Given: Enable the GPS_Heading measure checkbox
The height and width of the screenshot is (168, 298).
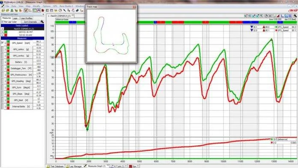Looking at the screenshot, I should coord(2,81).
